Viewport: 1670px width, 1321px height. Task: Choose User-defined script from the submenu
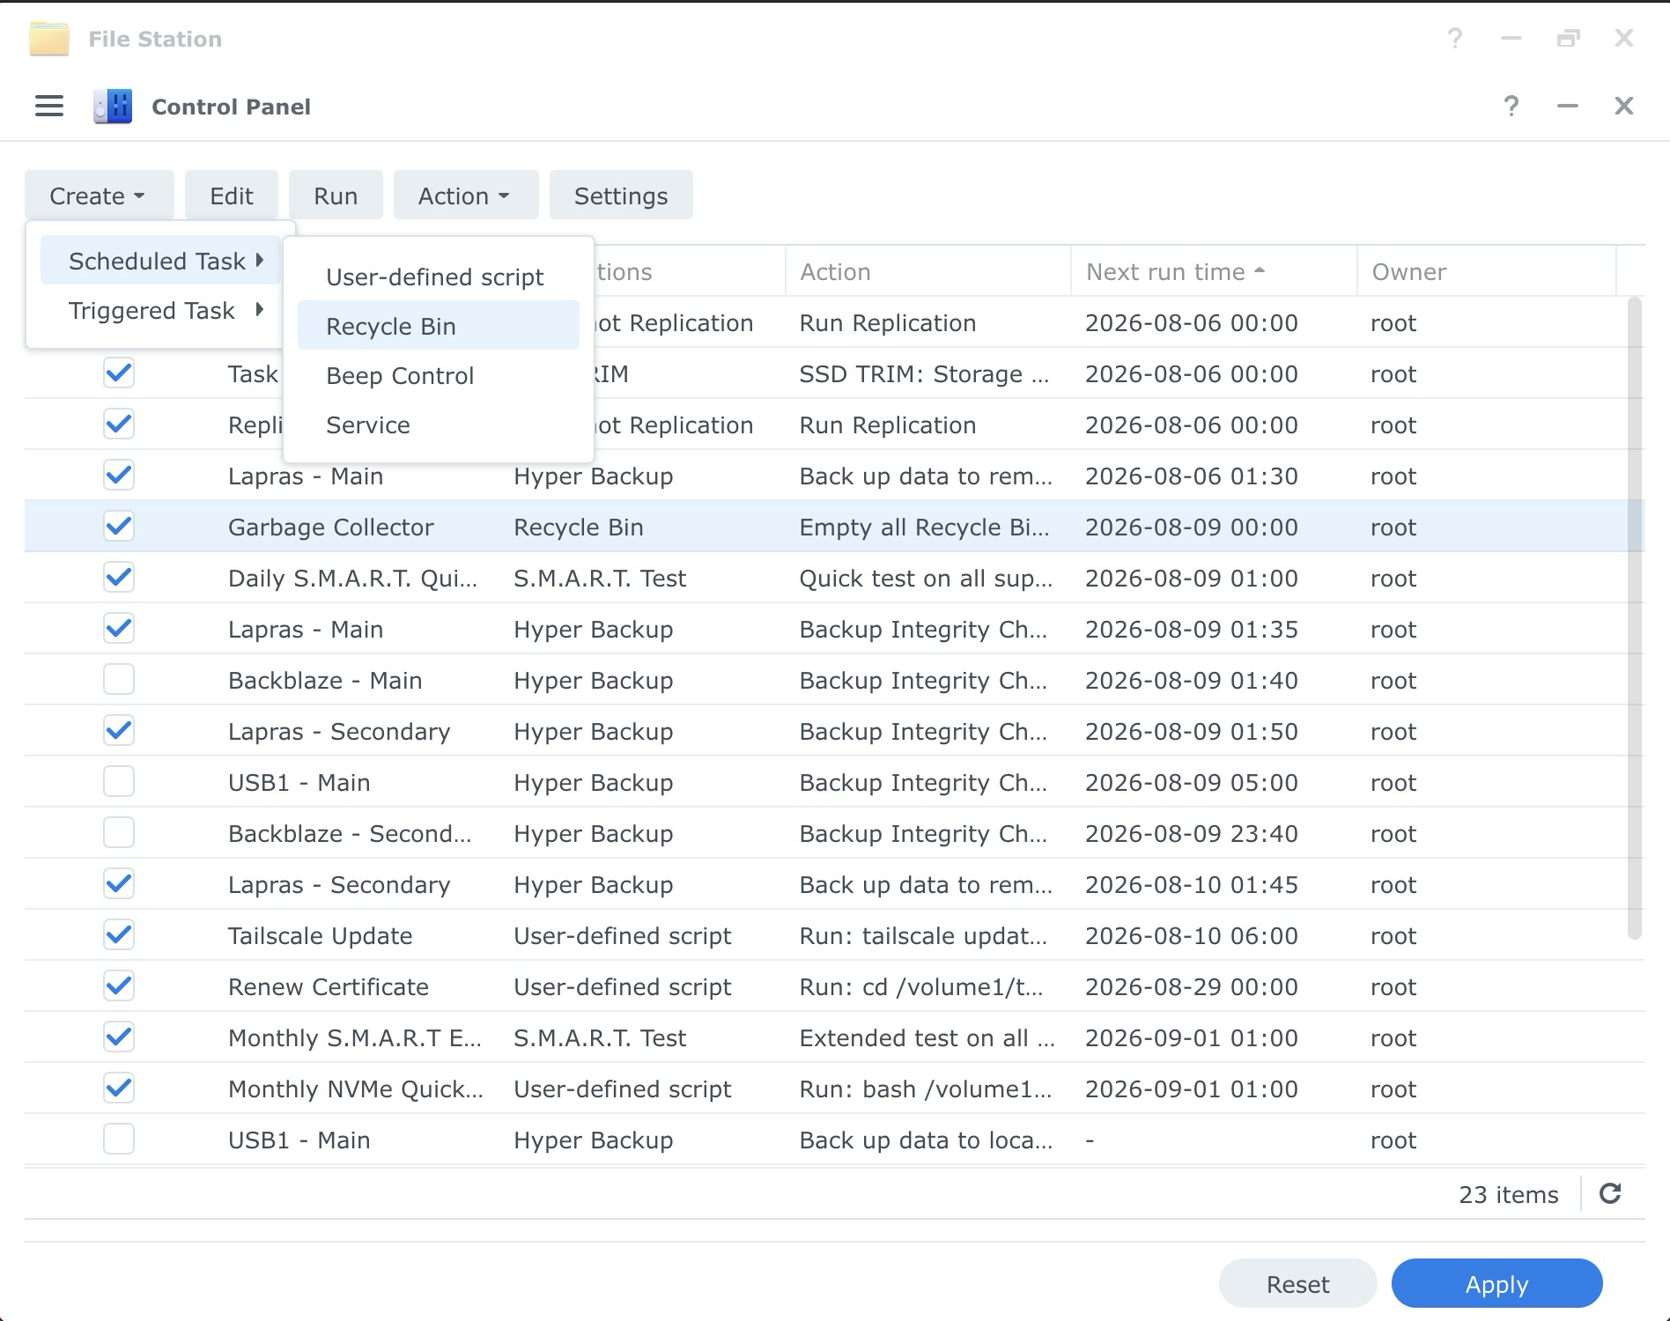[x=438, y=277]
